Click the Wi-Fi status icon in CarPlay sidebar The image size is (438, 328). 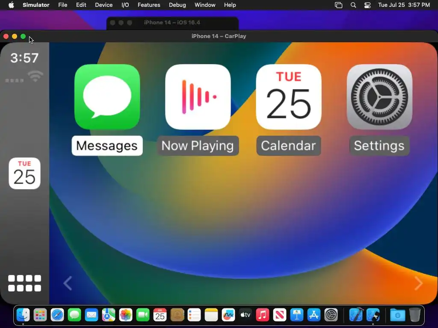tap(36, 76)
